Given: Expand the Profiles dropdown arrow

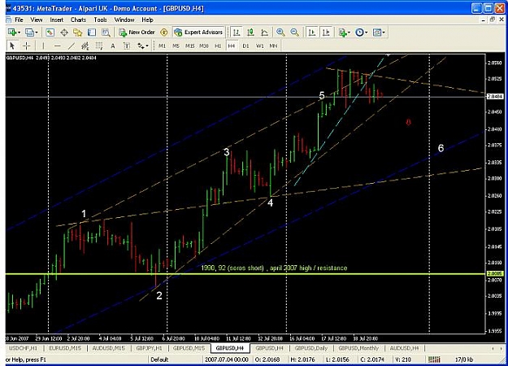Looking at the screenshot, I should tap(37, 32).
